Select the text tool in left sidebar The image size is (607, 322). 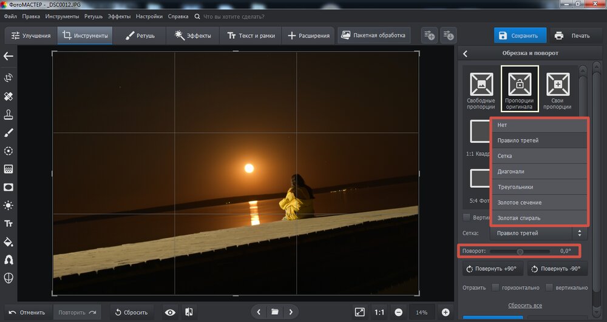[8, 224]
